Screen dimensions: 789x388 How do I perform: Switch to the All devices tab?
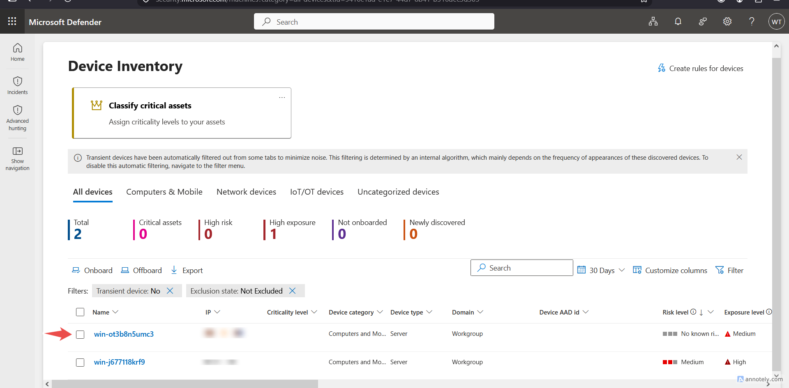[x=93, y=192]
